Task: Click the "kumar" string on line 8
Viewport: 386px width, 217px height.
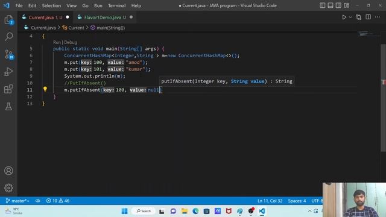Action: click(136, 69)
